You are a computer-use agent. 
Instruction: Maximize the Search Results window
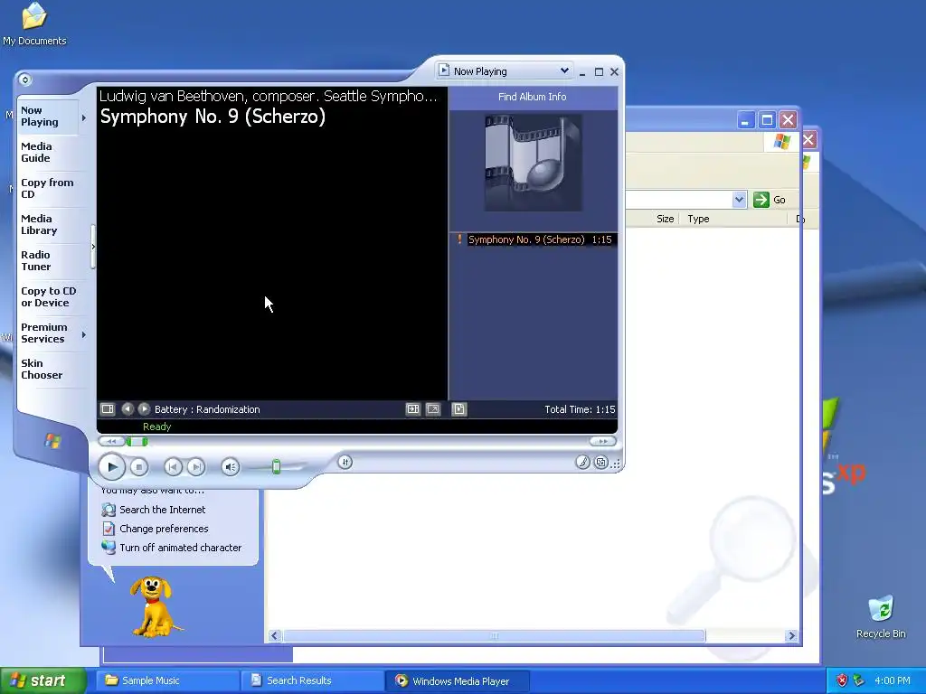(x=767, y=120)
